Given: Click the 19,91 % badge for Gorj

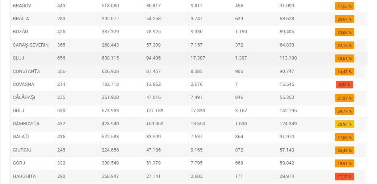Looking at the screenshot, I should pyautogui.click(x=344, y=163).
